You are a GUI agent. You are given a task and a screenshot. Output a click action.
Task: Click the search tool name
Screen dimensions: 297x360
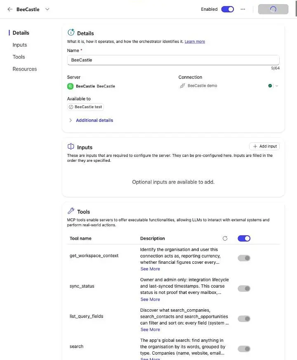tap(76, 346)
